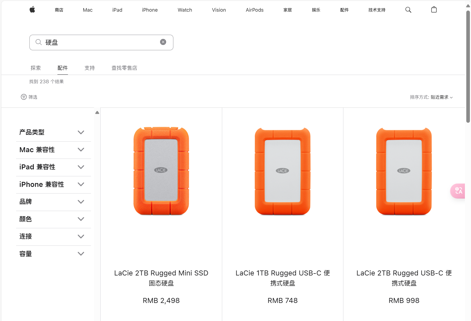
Task: Toggle the 筛选 filter panel icon
Action: click(x=24, y=97)
